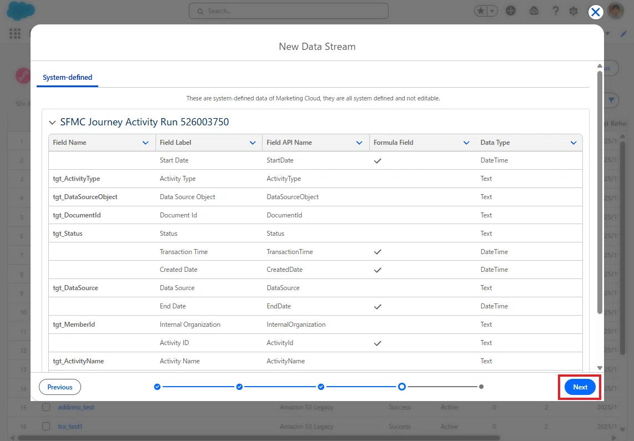634x441 pixels.
Task: Open the user profile avatar
Action: 616,11
